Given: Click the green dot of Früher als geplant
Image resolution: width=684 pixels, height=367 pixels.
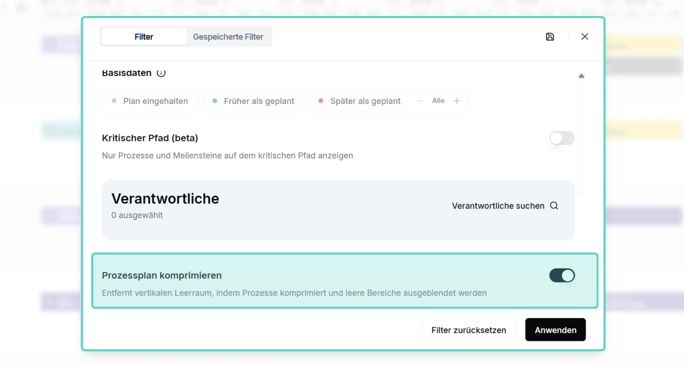Looking at the screenshot, I should 215,101.
